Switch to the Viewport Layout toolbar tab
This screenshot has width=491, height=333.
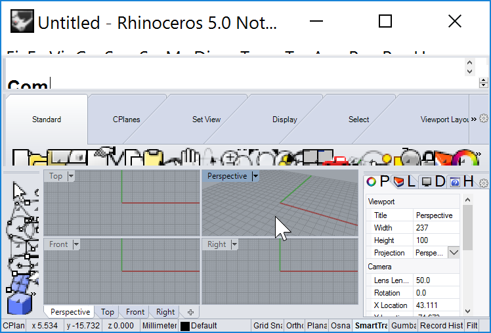click(x=444, y=120)
